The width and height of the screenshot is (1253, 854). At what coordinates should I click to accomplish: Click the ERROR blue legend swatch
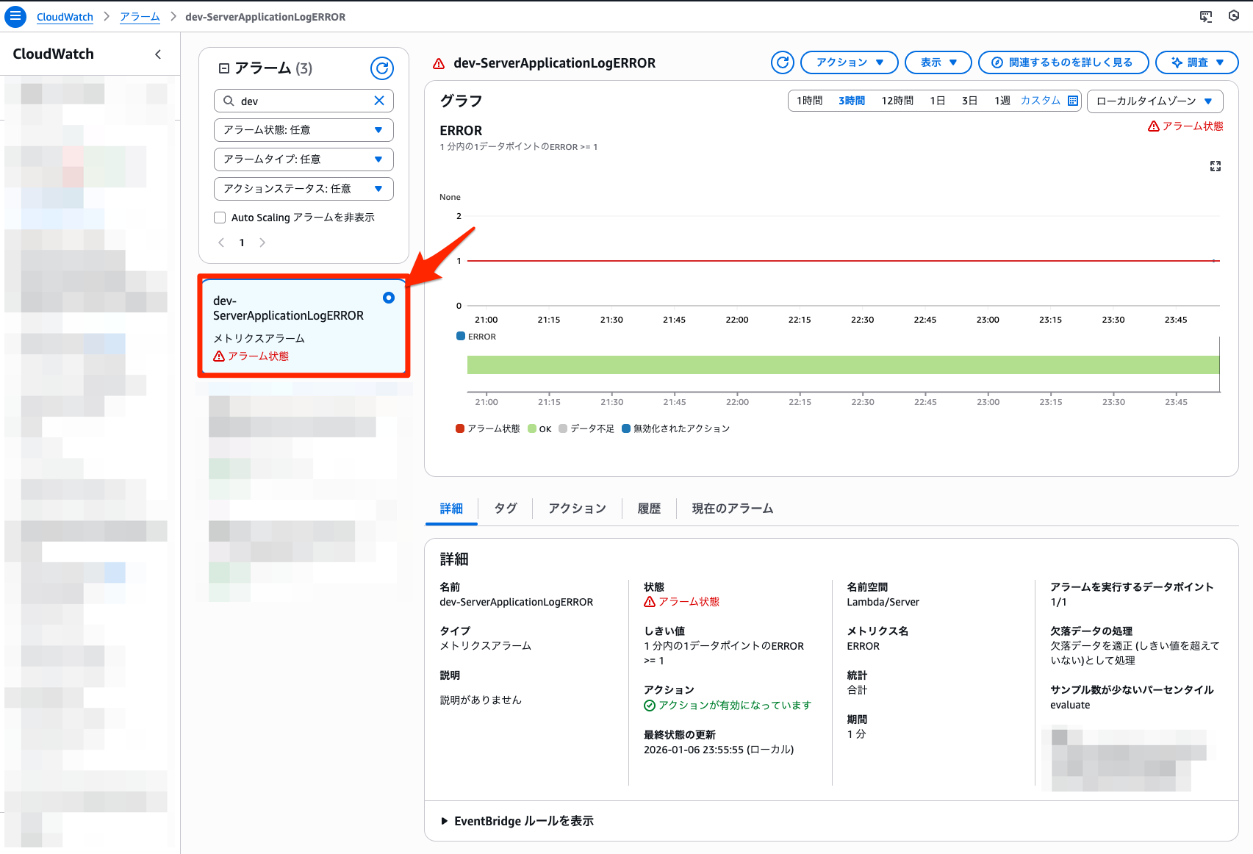461,336
